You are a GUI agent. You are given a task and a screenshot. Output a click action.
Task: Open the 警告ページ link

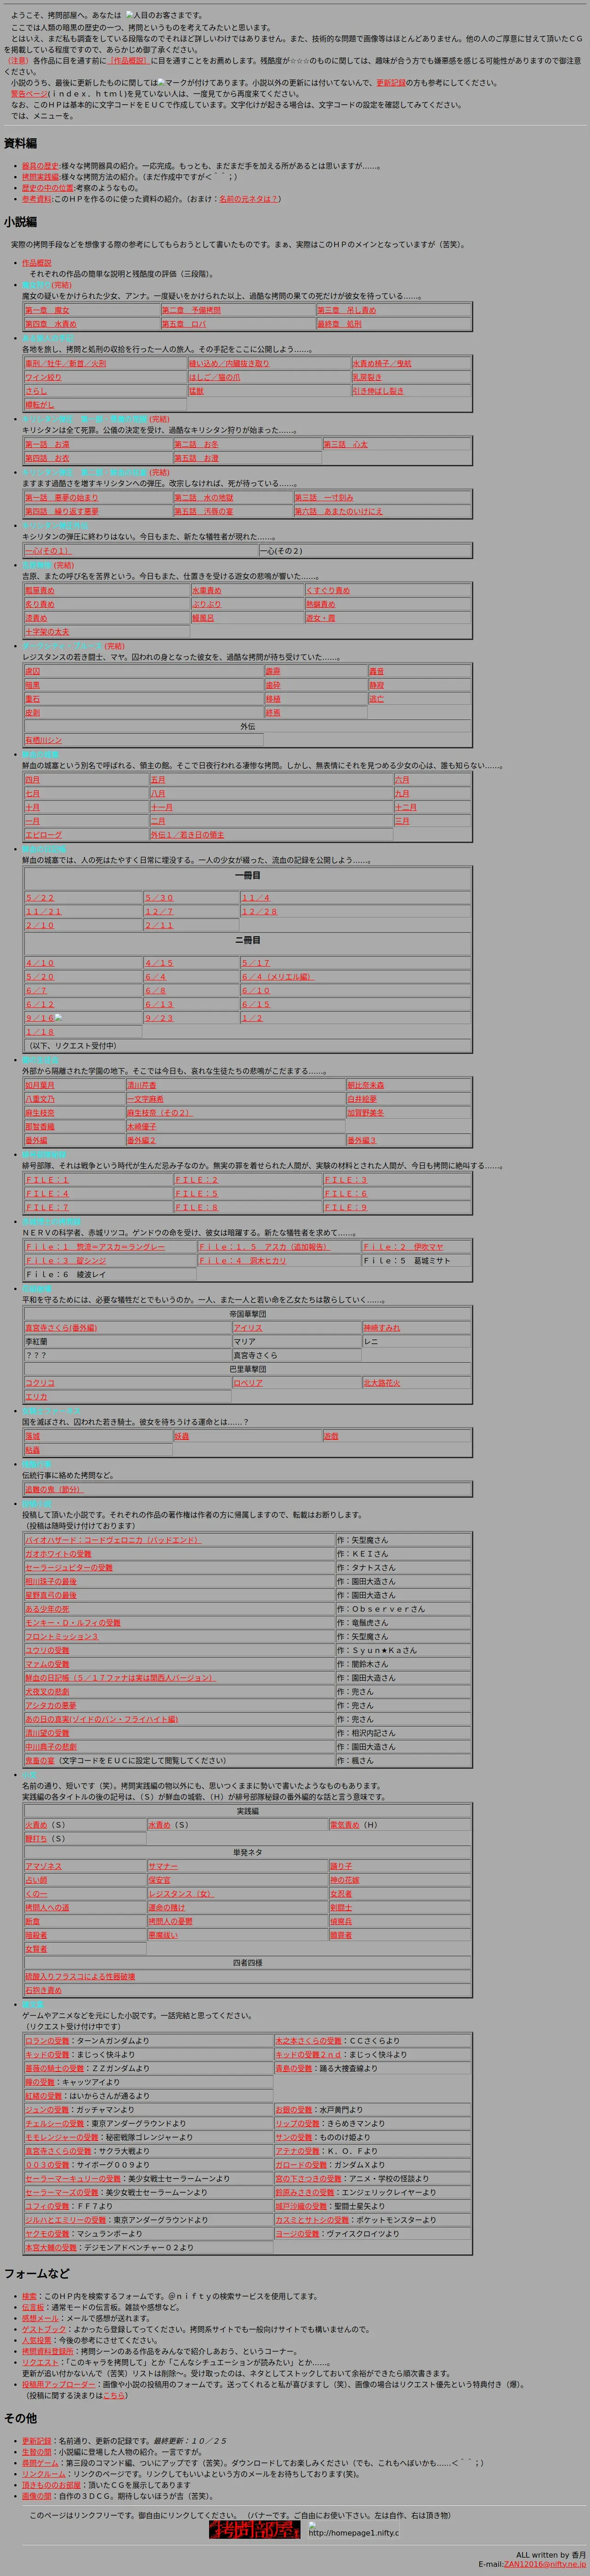coord(29,94)
